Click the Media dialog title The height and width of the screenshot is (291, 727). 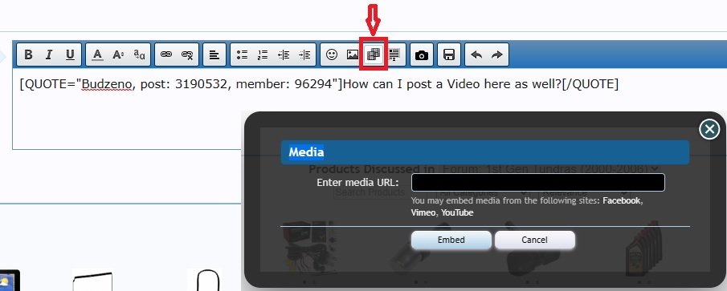click(x=307, y=152)
